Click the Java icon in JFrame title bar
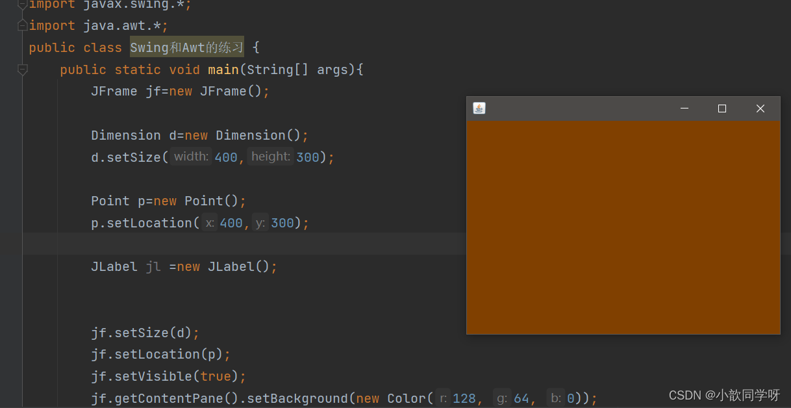This screenshot has height=408, width=791. point(479,108)
